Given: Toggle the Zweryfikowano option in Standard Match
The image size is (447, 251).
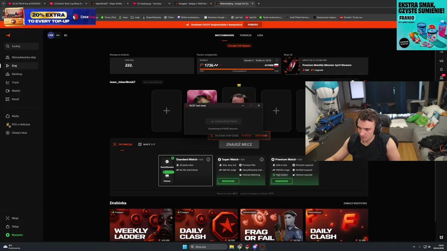Looking at the screenshot, I should click(167, 164).
